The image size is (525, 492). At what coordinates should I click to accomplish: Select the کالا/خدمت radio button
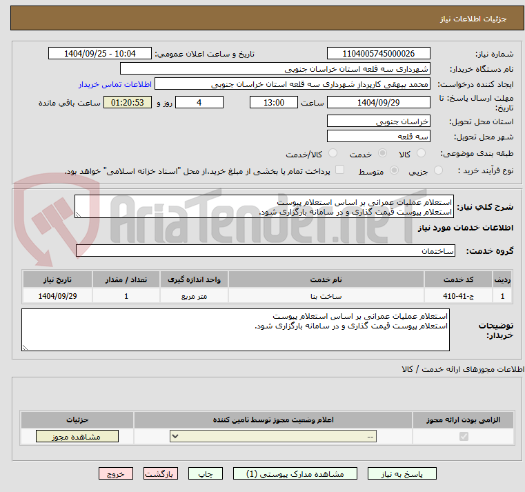[333, 153]
